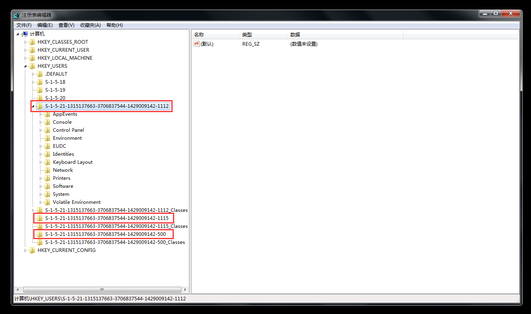531x314 pixels.
Task: Click the EUDC folder icon
Action: point(47,146)
